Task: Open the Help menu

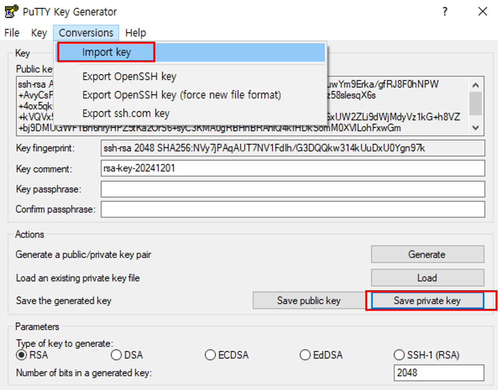Action: (136, 33)
